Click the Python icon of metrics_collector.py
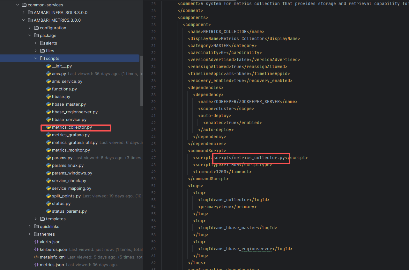 pos(48,127)
